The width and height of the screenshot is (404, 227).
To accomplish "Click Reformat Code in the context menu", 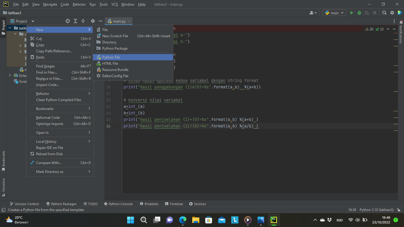I will (47, 117).
